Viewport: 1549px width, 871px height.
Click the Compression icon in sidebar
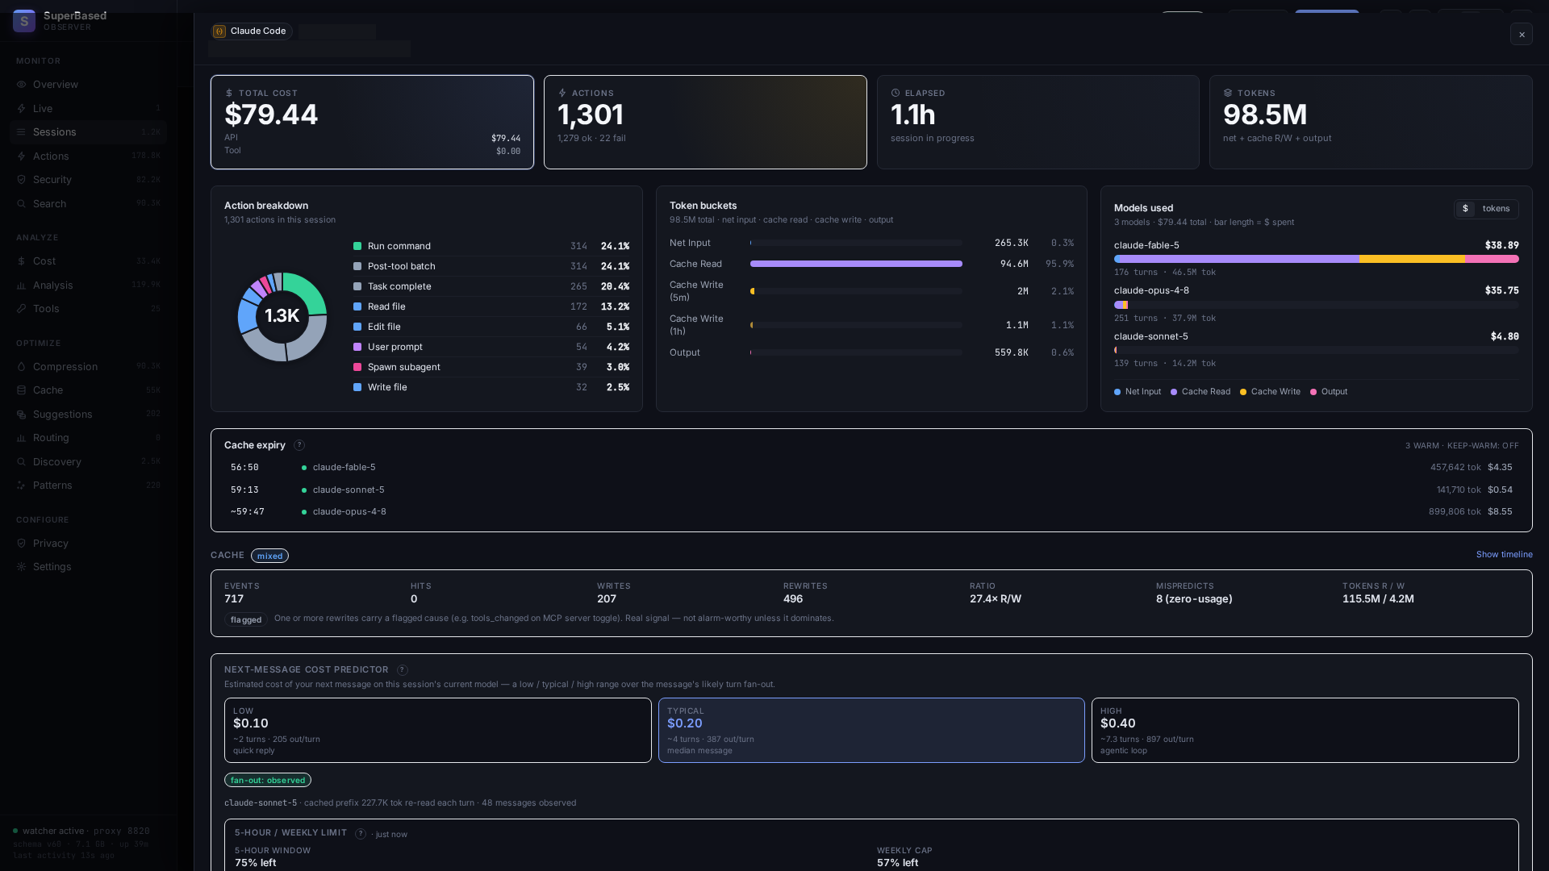(x=22, y=367)
